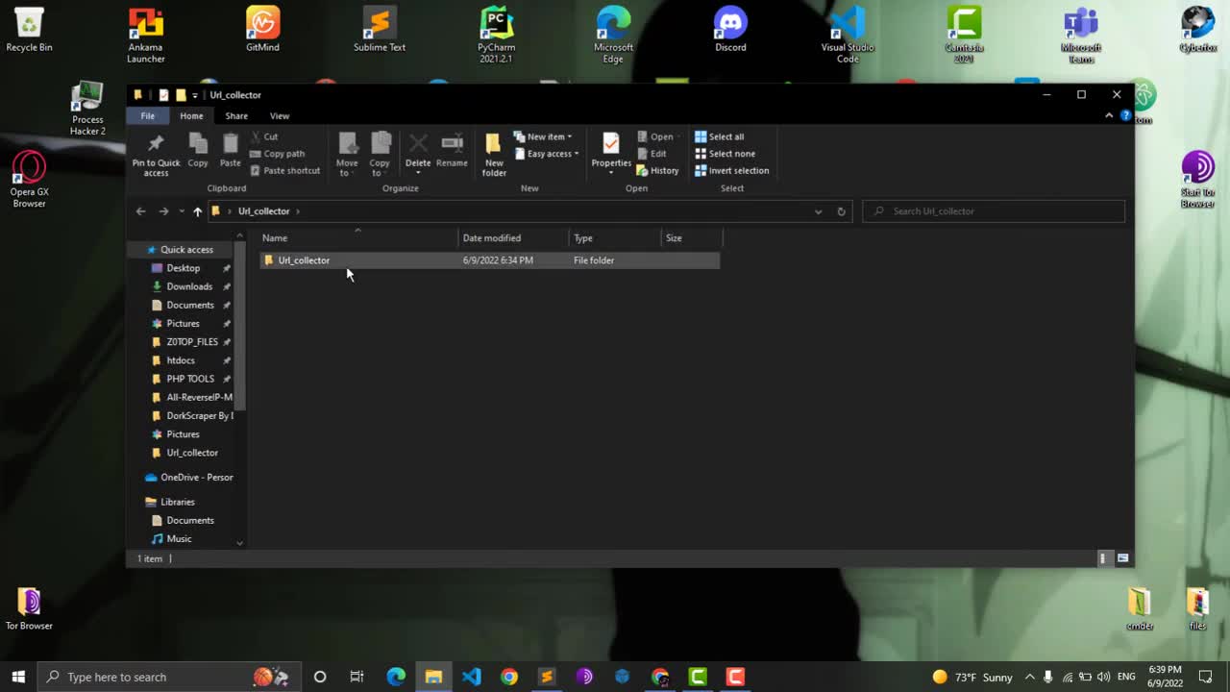Viewport: 1230px width, 692px height.
Task: Click the Paste icon in the ribbon
Action: click(231, 150)
